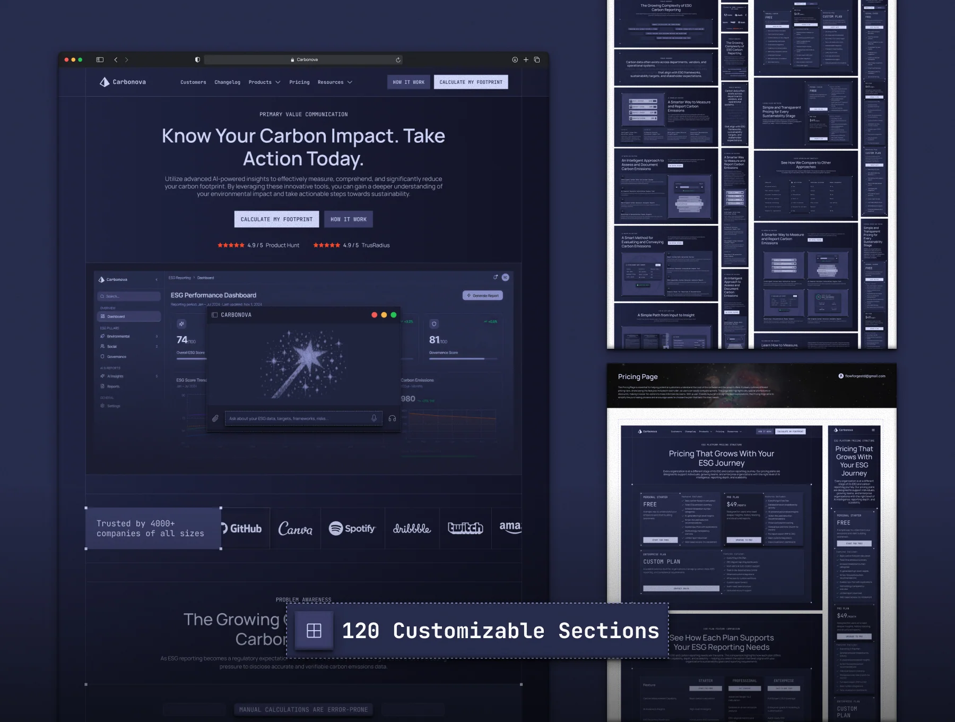Click the TrusRadius rating stars
Viewport: 955px width, 722px height.
click(327, 245)
